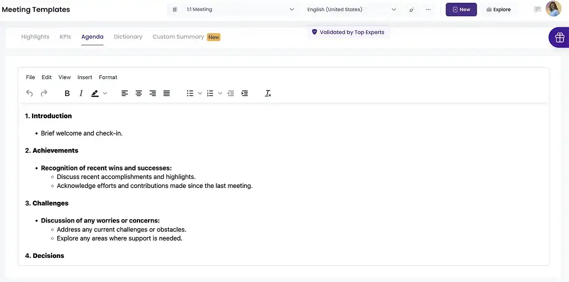Switch to the KPIs tab
Screen dimensions: 569x282
pyautogui.click(x=65, y=37)
